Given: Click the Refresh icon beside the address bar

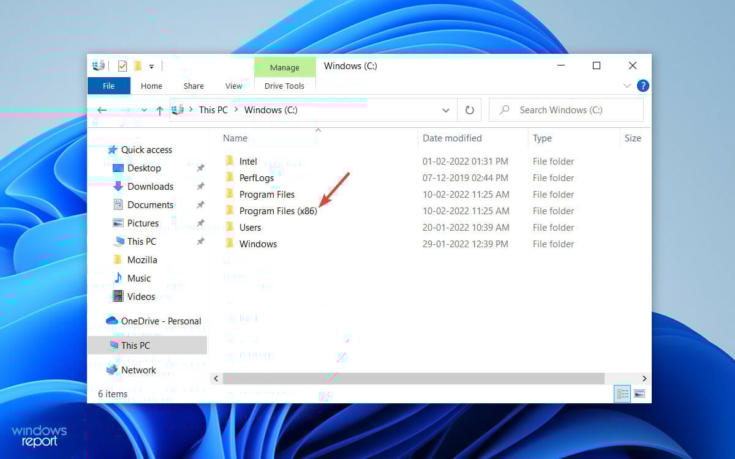Looking at the screenshot, I should coord(469,110).
